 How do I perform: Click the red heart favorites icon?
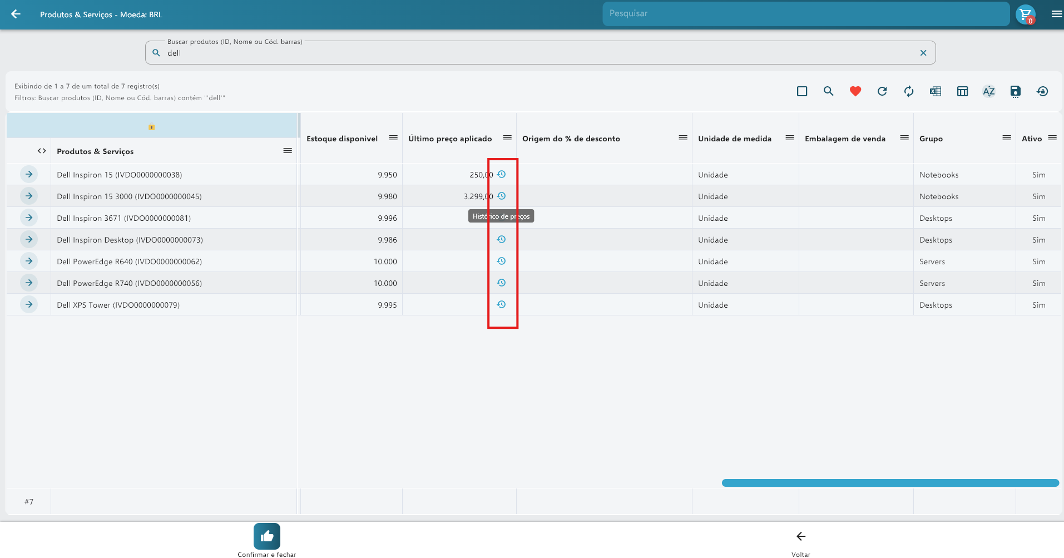pyautogui.click(x=855, y=91)
